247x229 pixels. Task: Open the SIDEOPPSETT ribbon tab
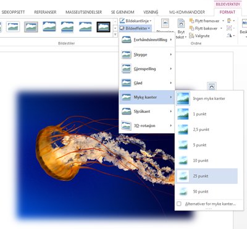point(13,12)
